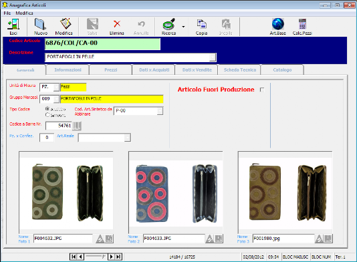Image resolution: width=357 pixels, height=262 pixels.
Task: Click the Esci exit icon
Action: click(x=13, y=27)
